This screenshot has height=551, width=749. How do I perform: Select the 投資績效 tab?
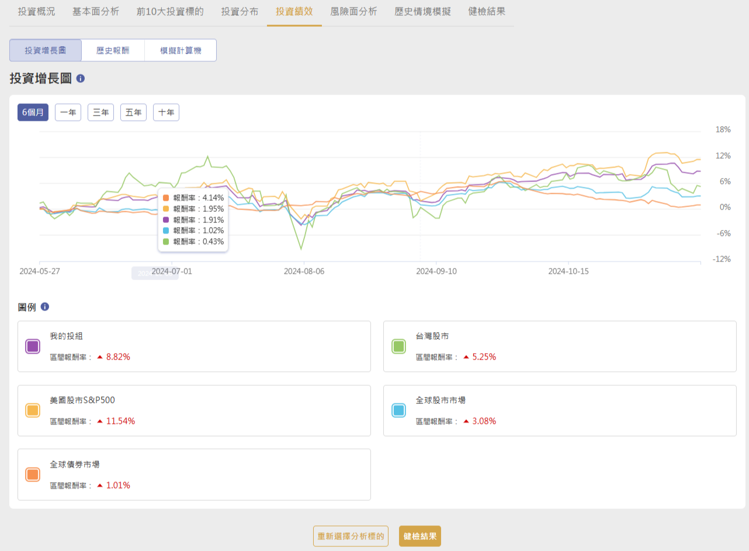tap(294, 12)
